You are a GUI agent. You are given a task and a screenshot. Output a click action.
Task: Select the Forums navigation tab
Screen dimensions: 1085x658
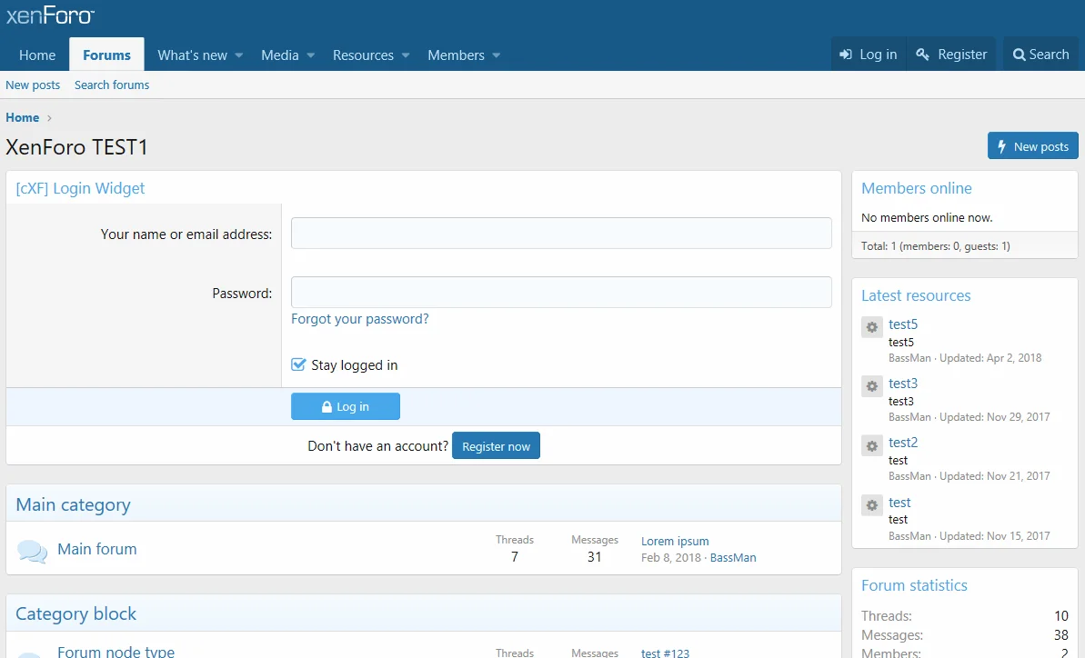106,55
